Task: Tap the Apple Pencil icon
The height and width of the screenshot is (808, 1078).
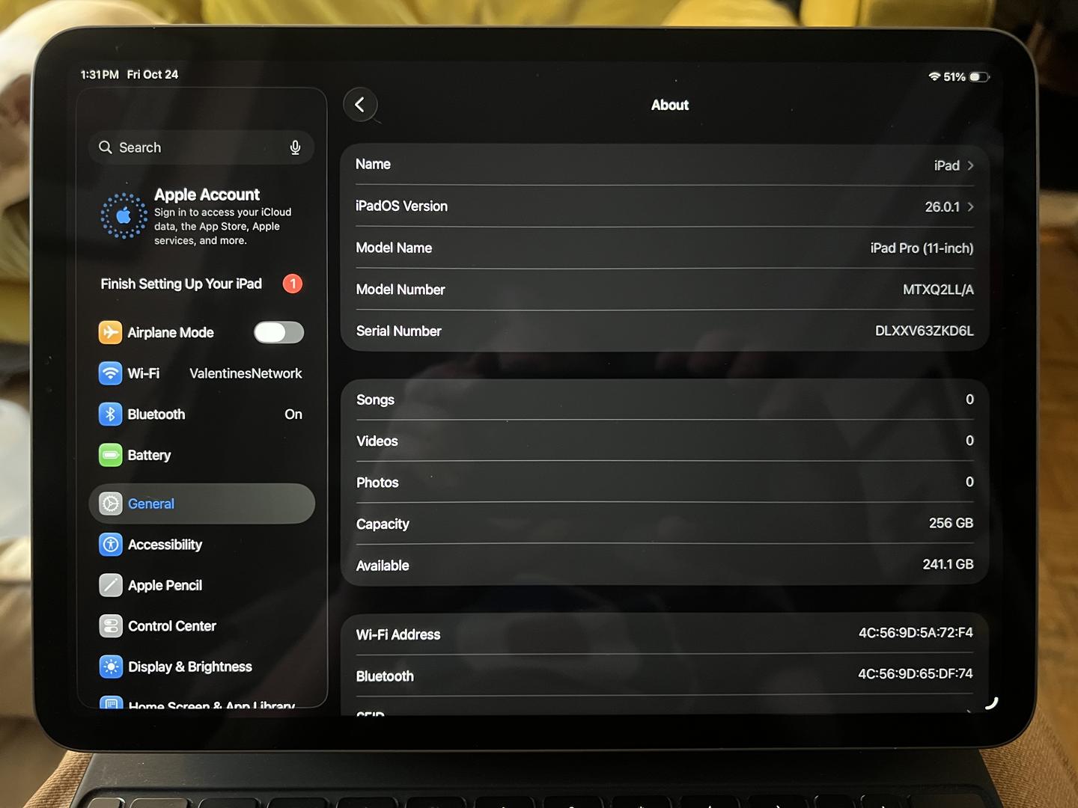Action: coord(111,585)
